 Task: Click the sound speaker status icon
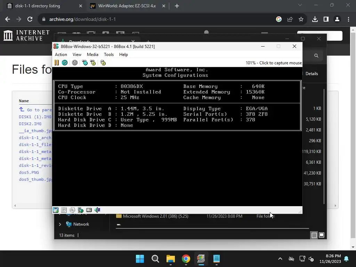tap(97, 210)
